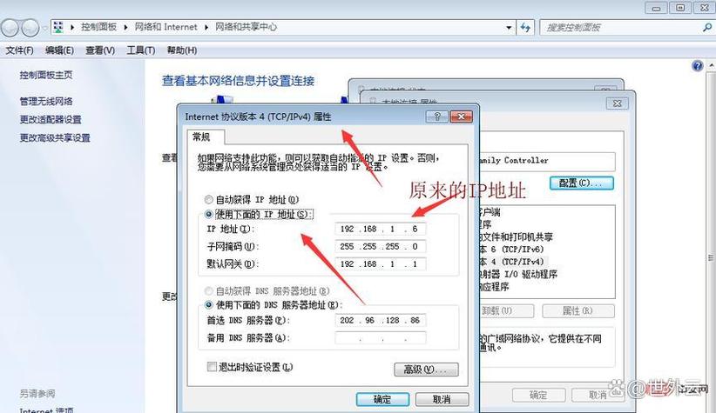Open the 工具(T) menu
Image resolution: width=716 pixels, height=413 pixels.
tap(140, 50)
